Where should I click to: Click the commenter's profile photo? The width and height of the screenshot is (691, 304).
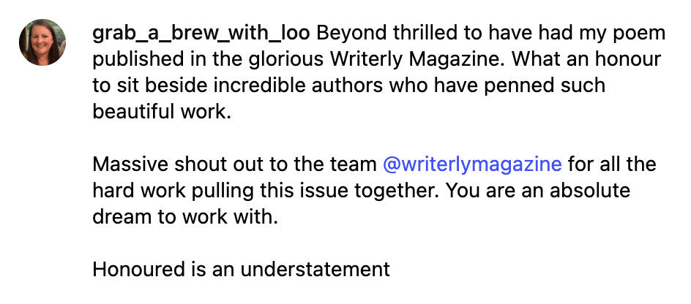coord(42,42)
